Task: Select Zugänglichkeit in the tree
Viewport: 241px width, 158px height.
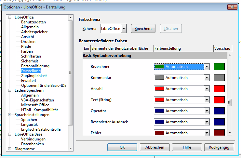Action: point(34,76)
